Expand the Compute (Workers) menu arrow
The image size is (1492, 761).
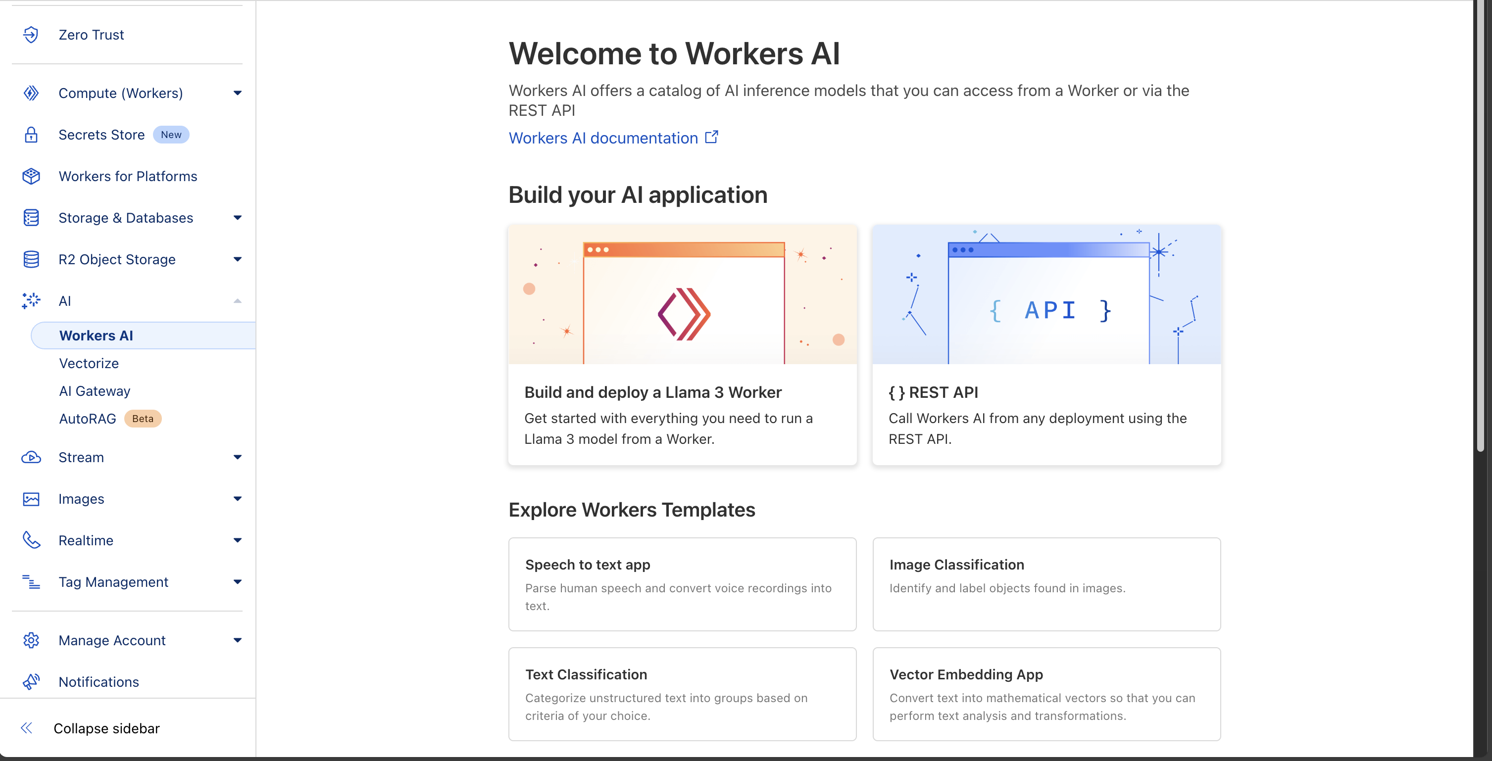238,93
